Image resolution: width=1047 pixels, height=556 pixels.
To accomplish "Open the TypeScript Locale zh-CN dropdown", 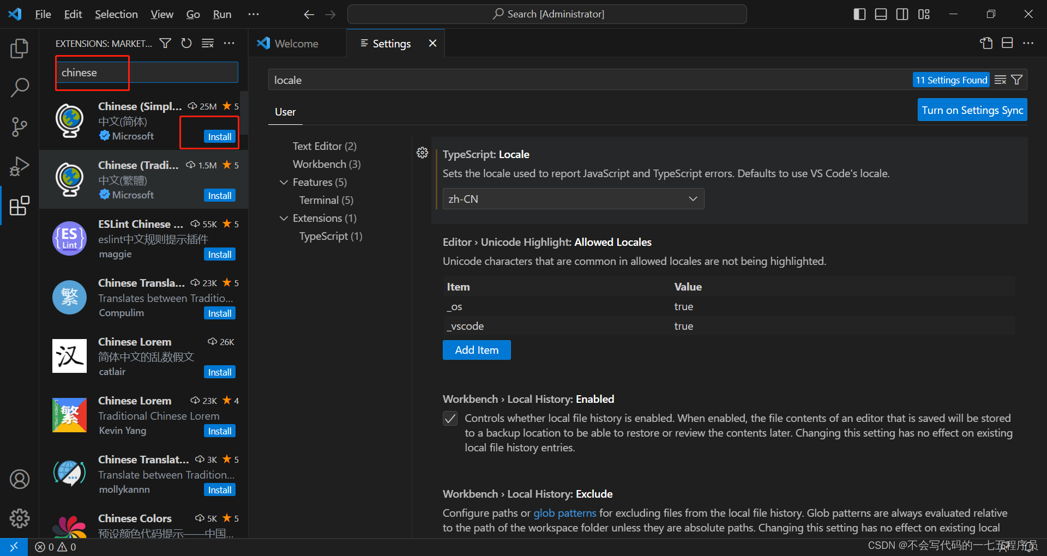I will click(573, 199).
